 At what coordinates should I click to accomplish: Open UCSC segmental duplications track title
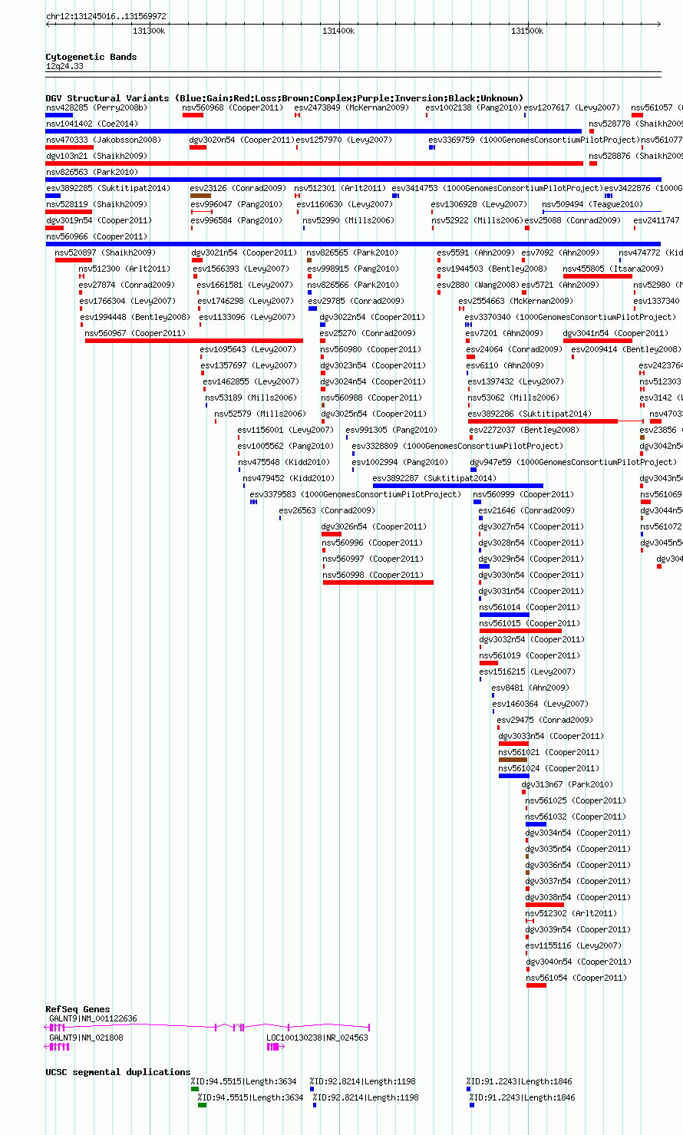tap(118, 1072)
